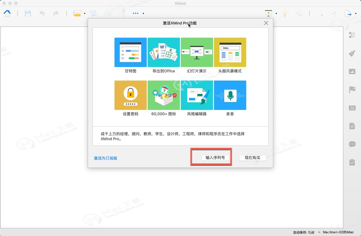Start the presentation screen icon
The height and width of the screenshot is (236, 361).
[x=269, y=13]
